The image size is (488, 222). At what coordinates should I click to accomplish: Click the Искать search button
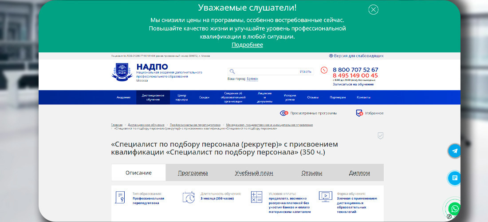[x=305, y=71]
